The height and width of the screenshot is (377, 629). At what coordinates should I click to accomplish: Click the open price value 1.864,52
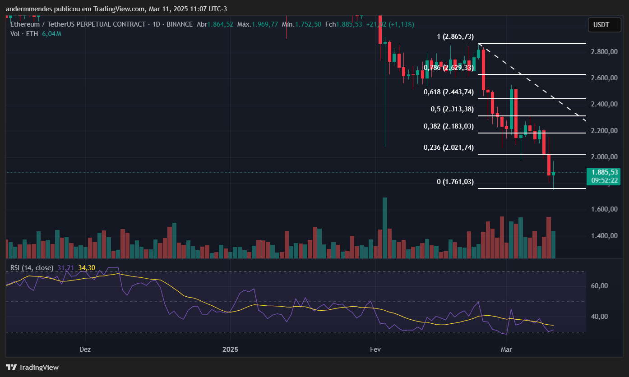[x=220, y=24]
